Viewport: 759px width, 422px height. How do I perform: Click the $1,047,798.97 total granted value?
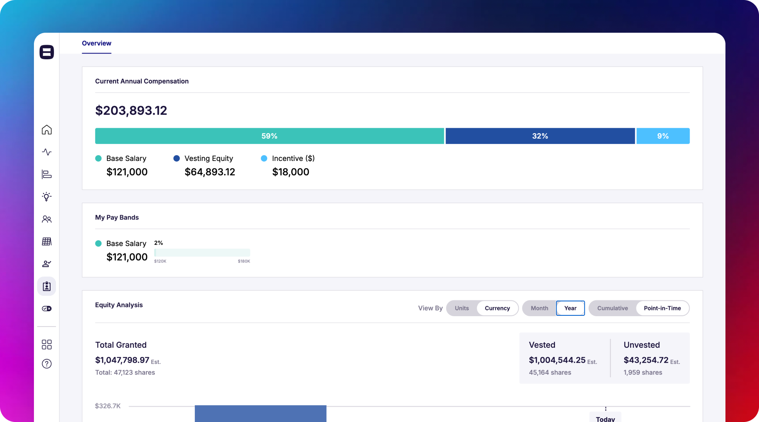(x=122, y=360)
